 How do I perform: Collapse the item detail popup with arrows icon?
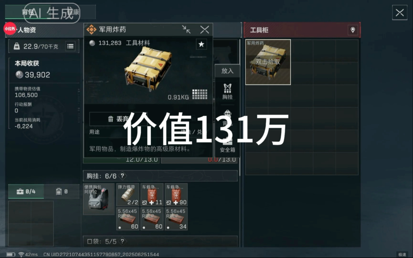click(x=186, y=29)
